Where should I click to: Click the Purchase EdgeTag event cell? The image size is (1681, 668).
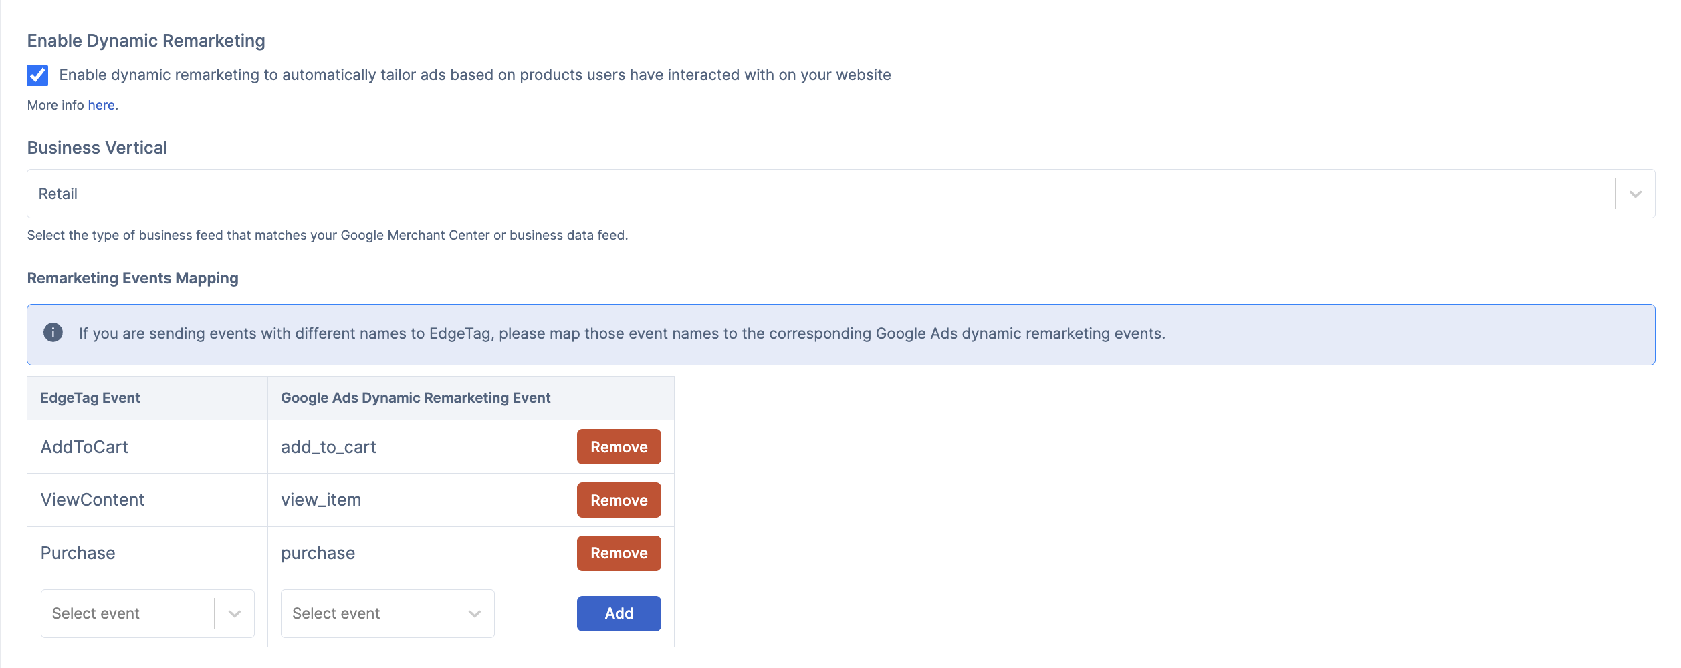78,553
